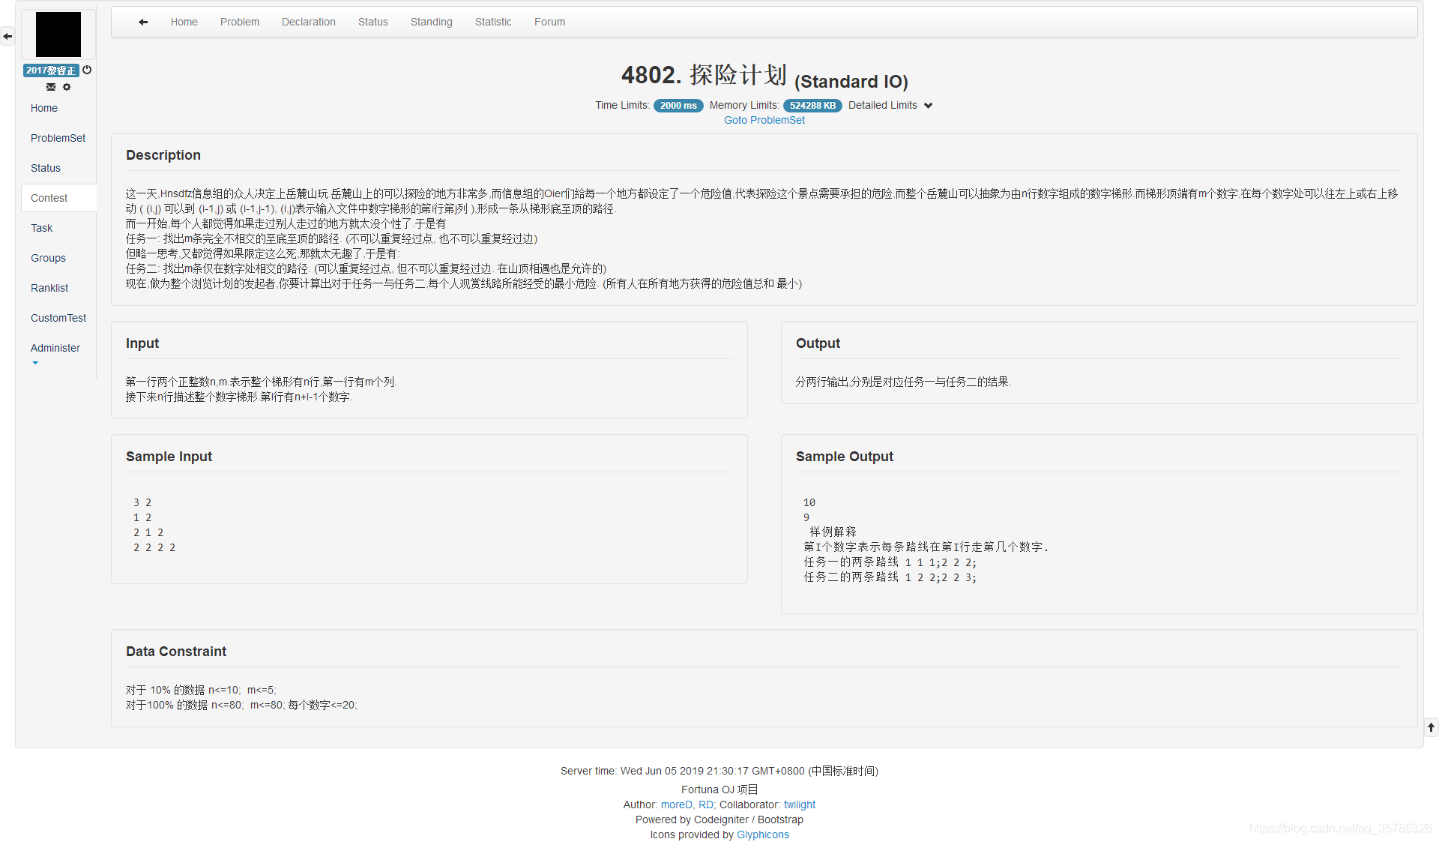Open author link RD
This screenshot has height=842, width=1439.
point(706,805)
